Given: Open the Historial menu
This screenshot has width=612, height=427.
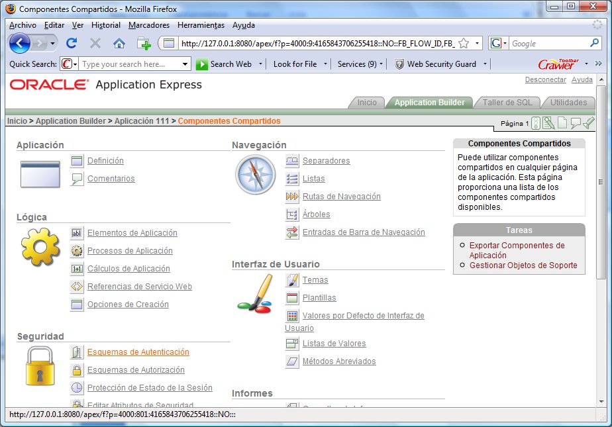Looking at the screenshot, I should click(106, 25).
